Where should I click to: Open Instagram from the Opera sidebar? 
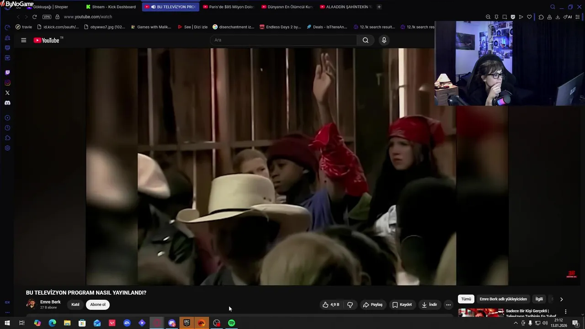click(7, 83)
